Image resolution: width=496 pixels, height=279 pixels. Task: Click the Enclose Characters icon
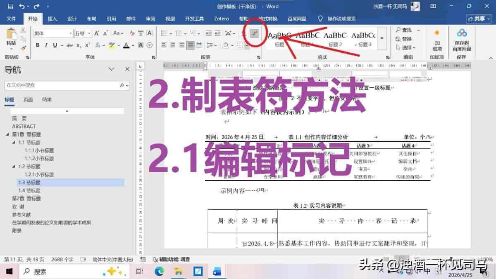(x=150, y=45)
